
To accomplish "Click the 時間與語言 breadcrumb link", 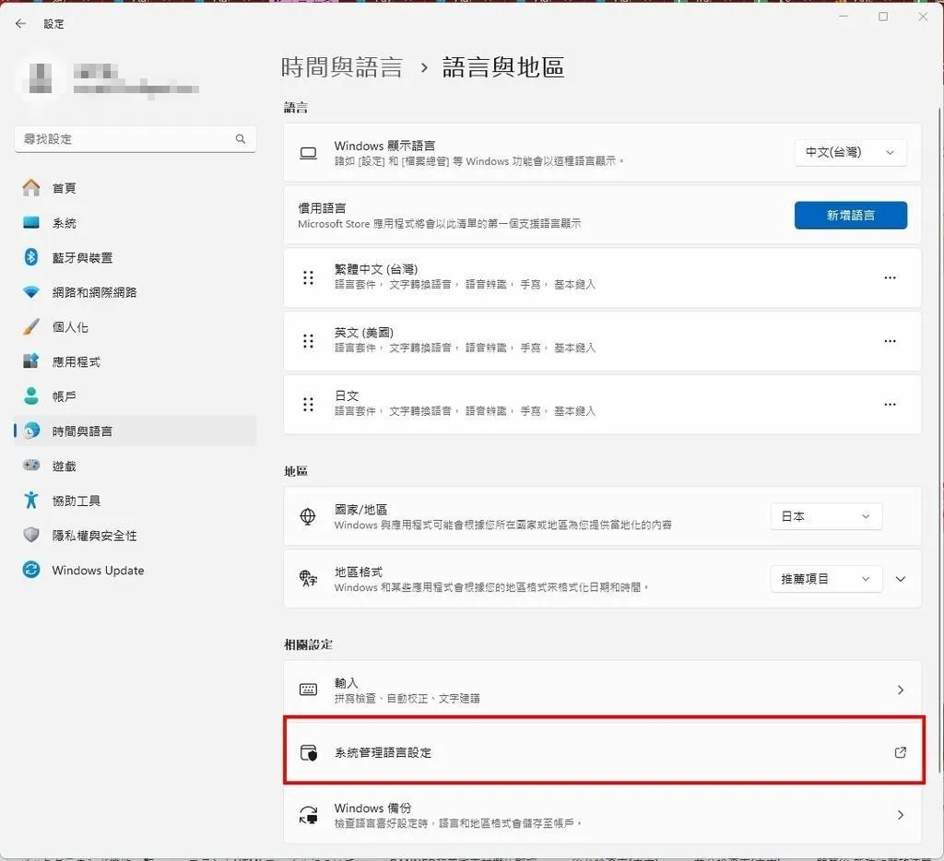I will (x=341, y=66).
